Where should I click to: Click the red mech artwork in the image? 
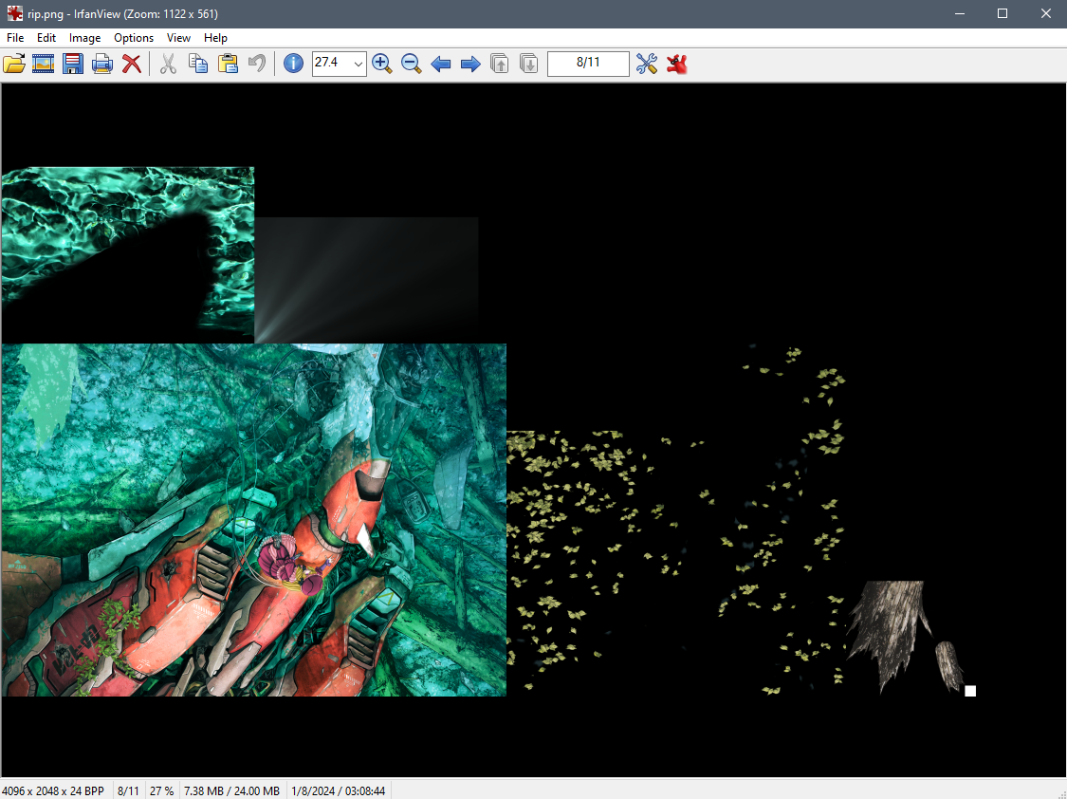(254, 520)
